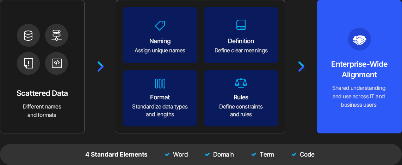Viewport: 402px width, 165px height.
Task: Select the Rules heading
Action: tap(241, 97)
